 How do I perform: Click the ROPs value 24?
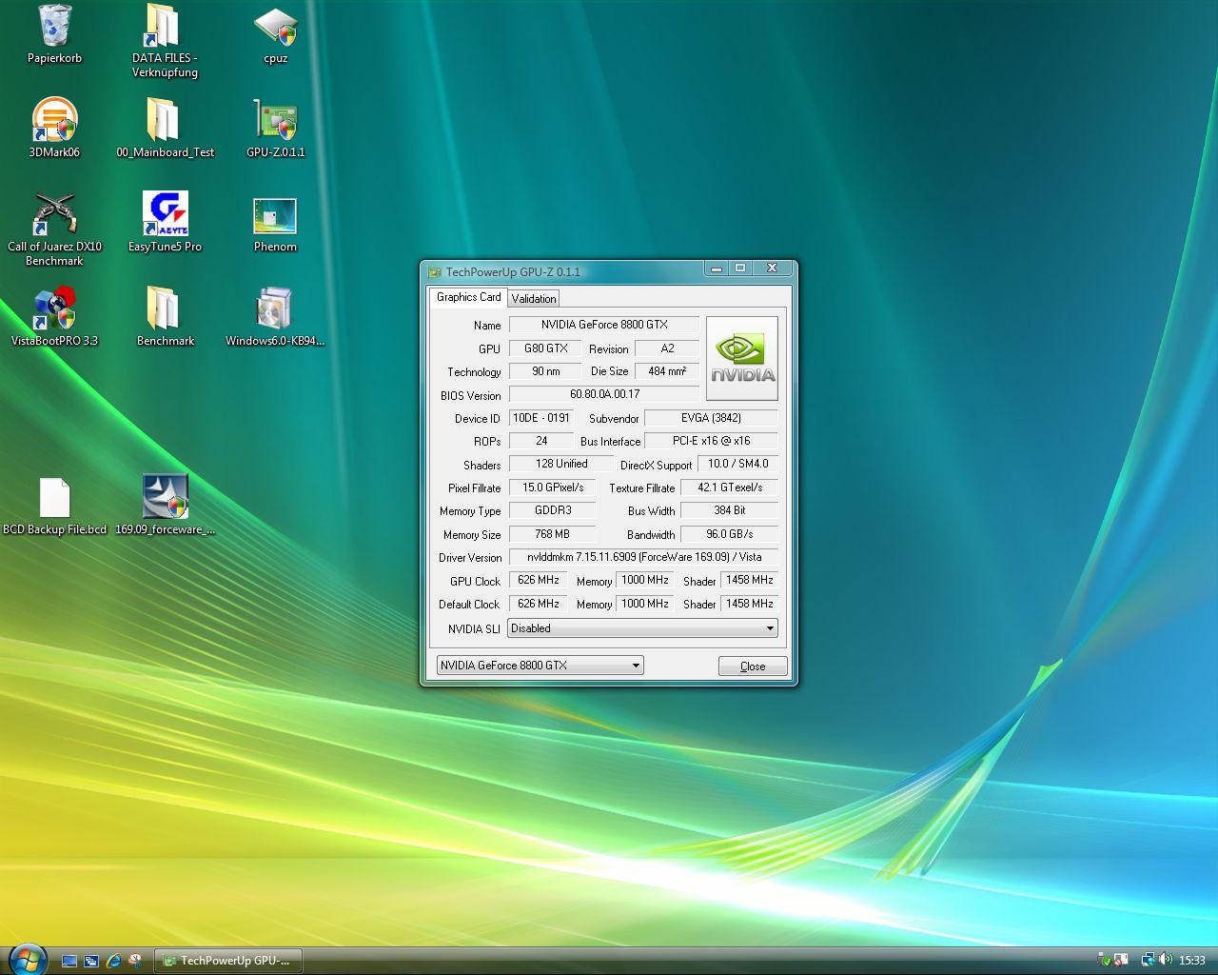(x=541, y=441)
